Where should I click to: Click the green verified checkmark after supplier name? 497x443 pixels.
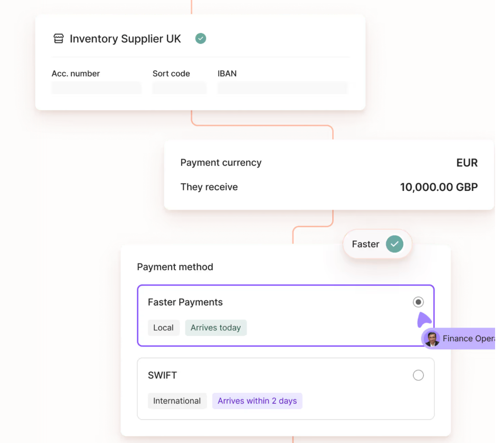(200, 39)
